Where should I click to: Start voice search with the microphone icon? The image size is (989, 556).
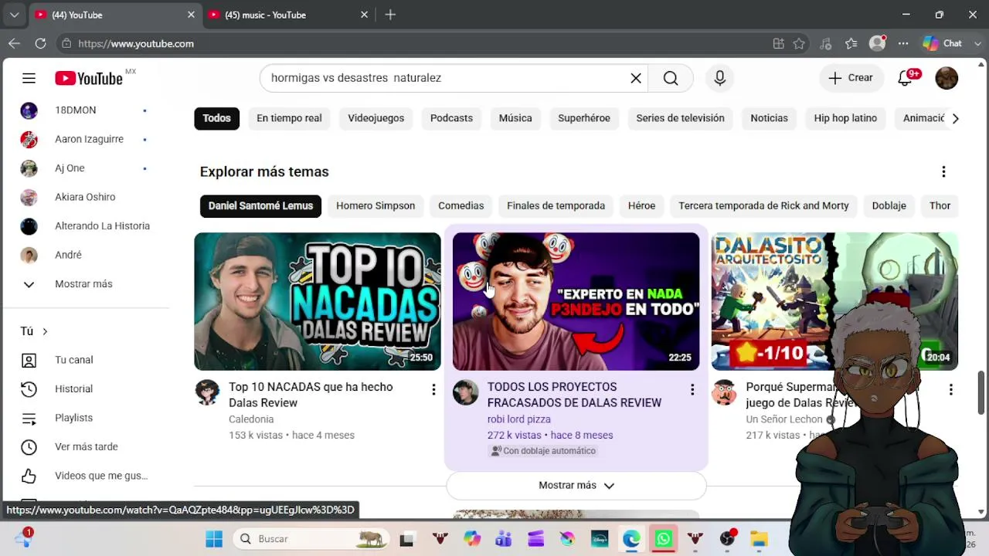tap(719, 78)
